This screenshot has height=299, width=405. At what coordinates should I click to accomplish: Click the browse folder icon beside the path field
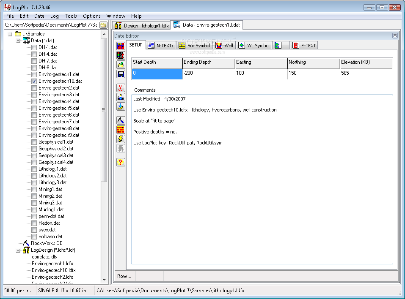104,25
